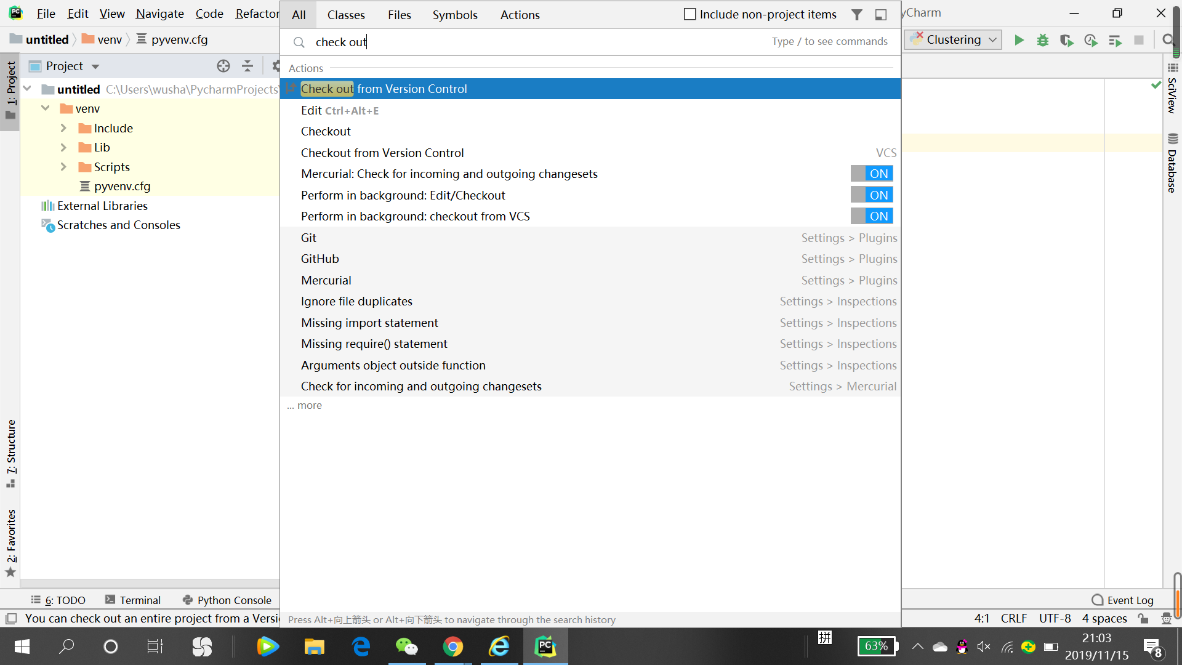This screenshot has width=1182, height=665.
Task: Open Chrome from the taskbar
Action: coord(452,647)
